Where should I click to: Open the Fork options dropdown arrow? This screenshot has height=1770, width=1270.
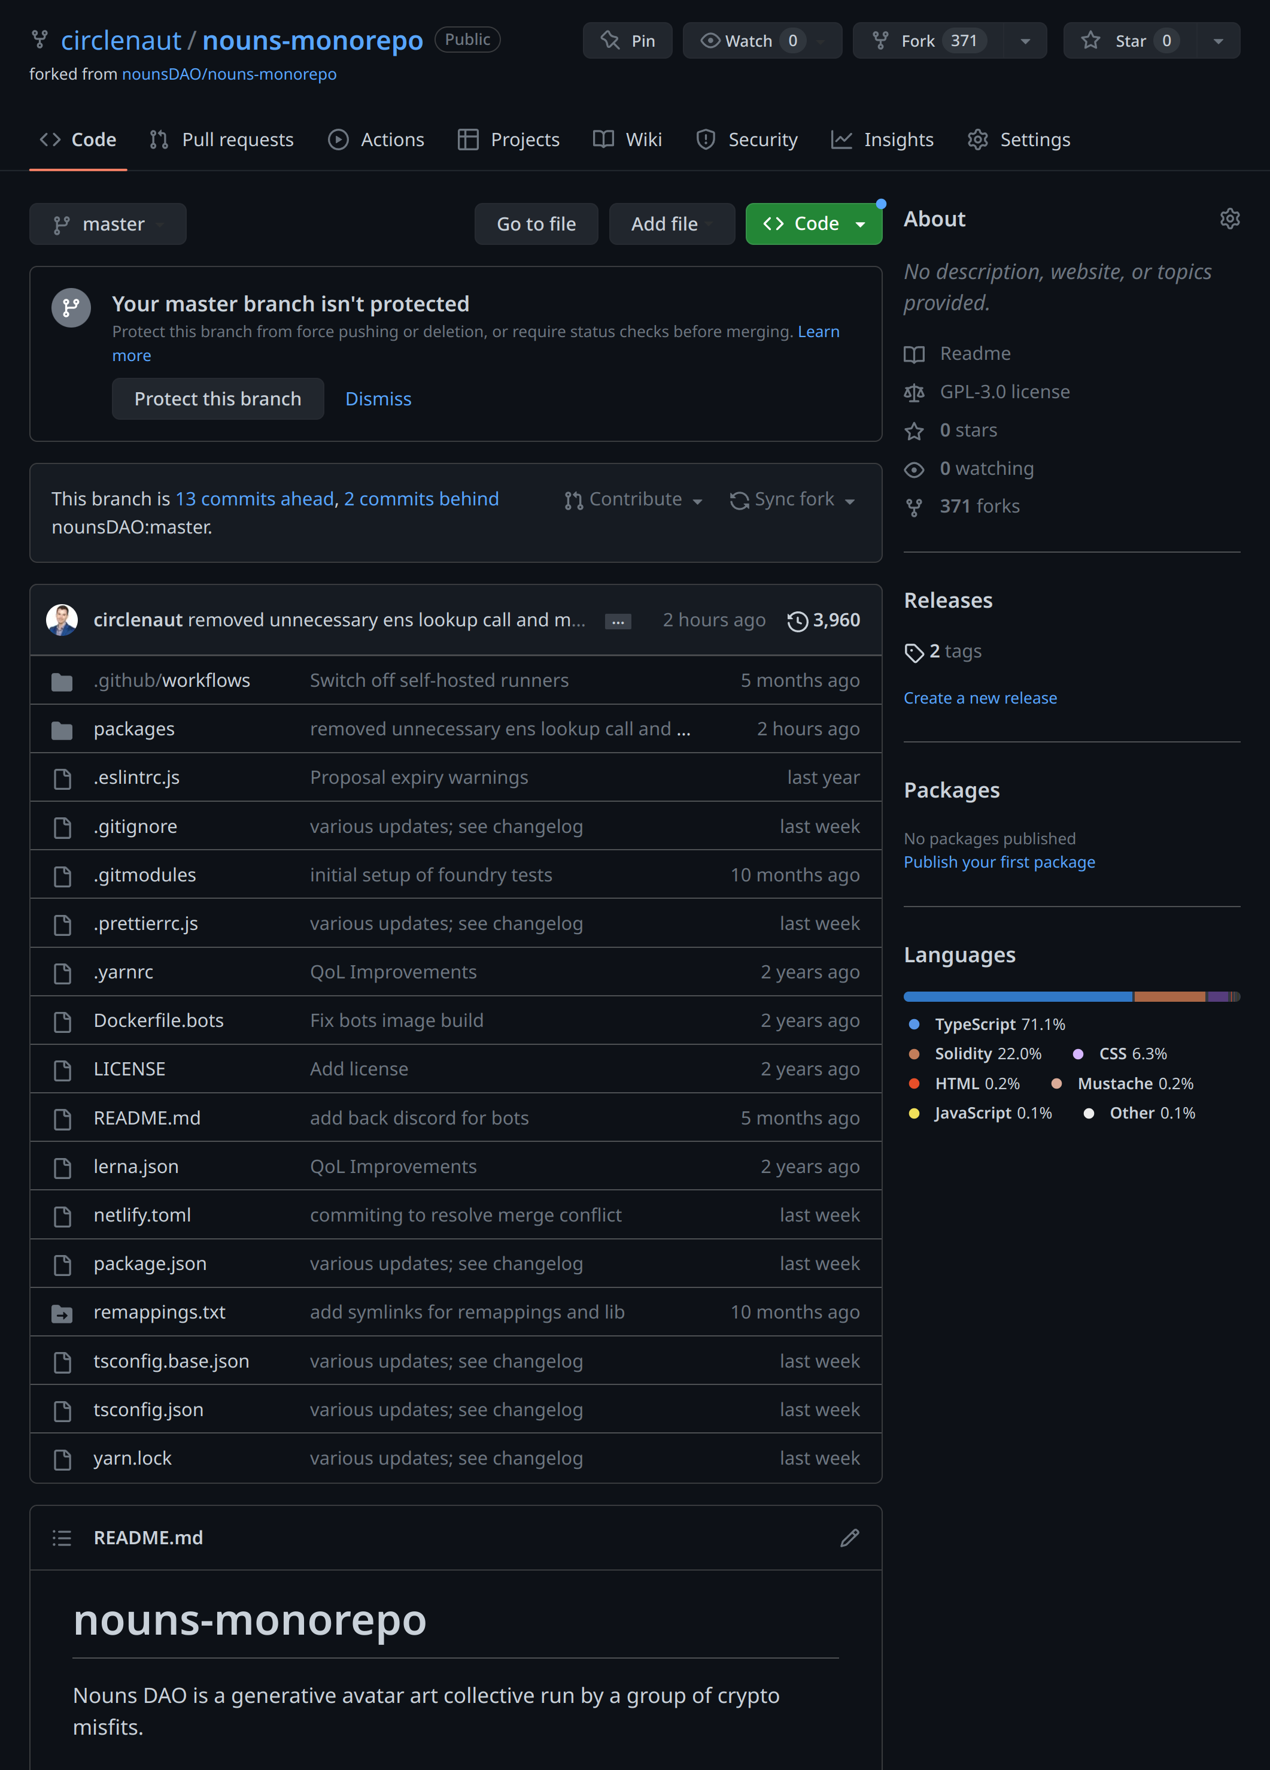(x=1025, y=41)
